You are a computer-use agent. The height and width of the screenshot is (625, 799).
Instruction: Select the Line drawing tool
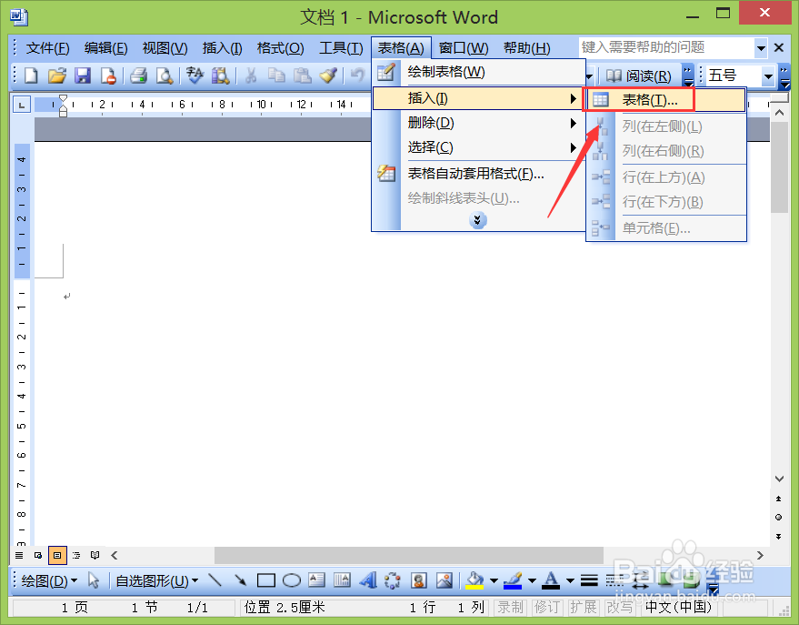tap(215, 580)
